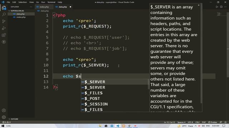This screenshot has height=128, width=229.
Task: Click the minimap code preview
Action: click(x=219, y=14)
